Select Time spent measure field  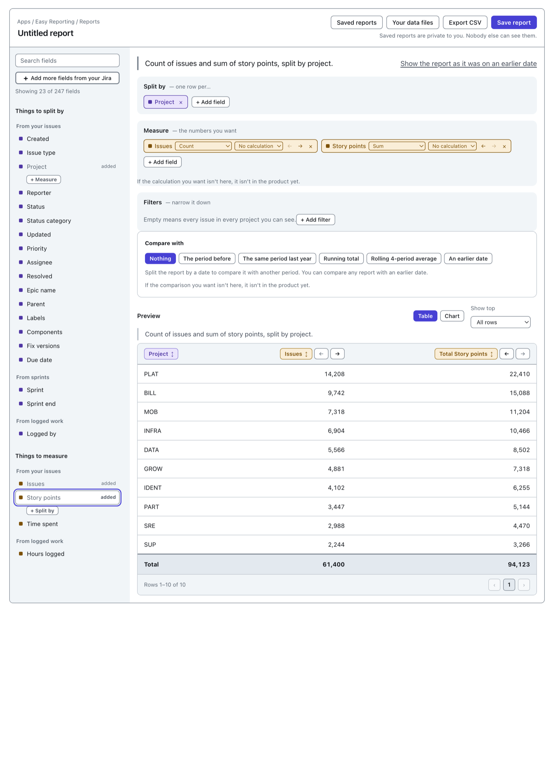pyautogui.click(x=68, y=524)
